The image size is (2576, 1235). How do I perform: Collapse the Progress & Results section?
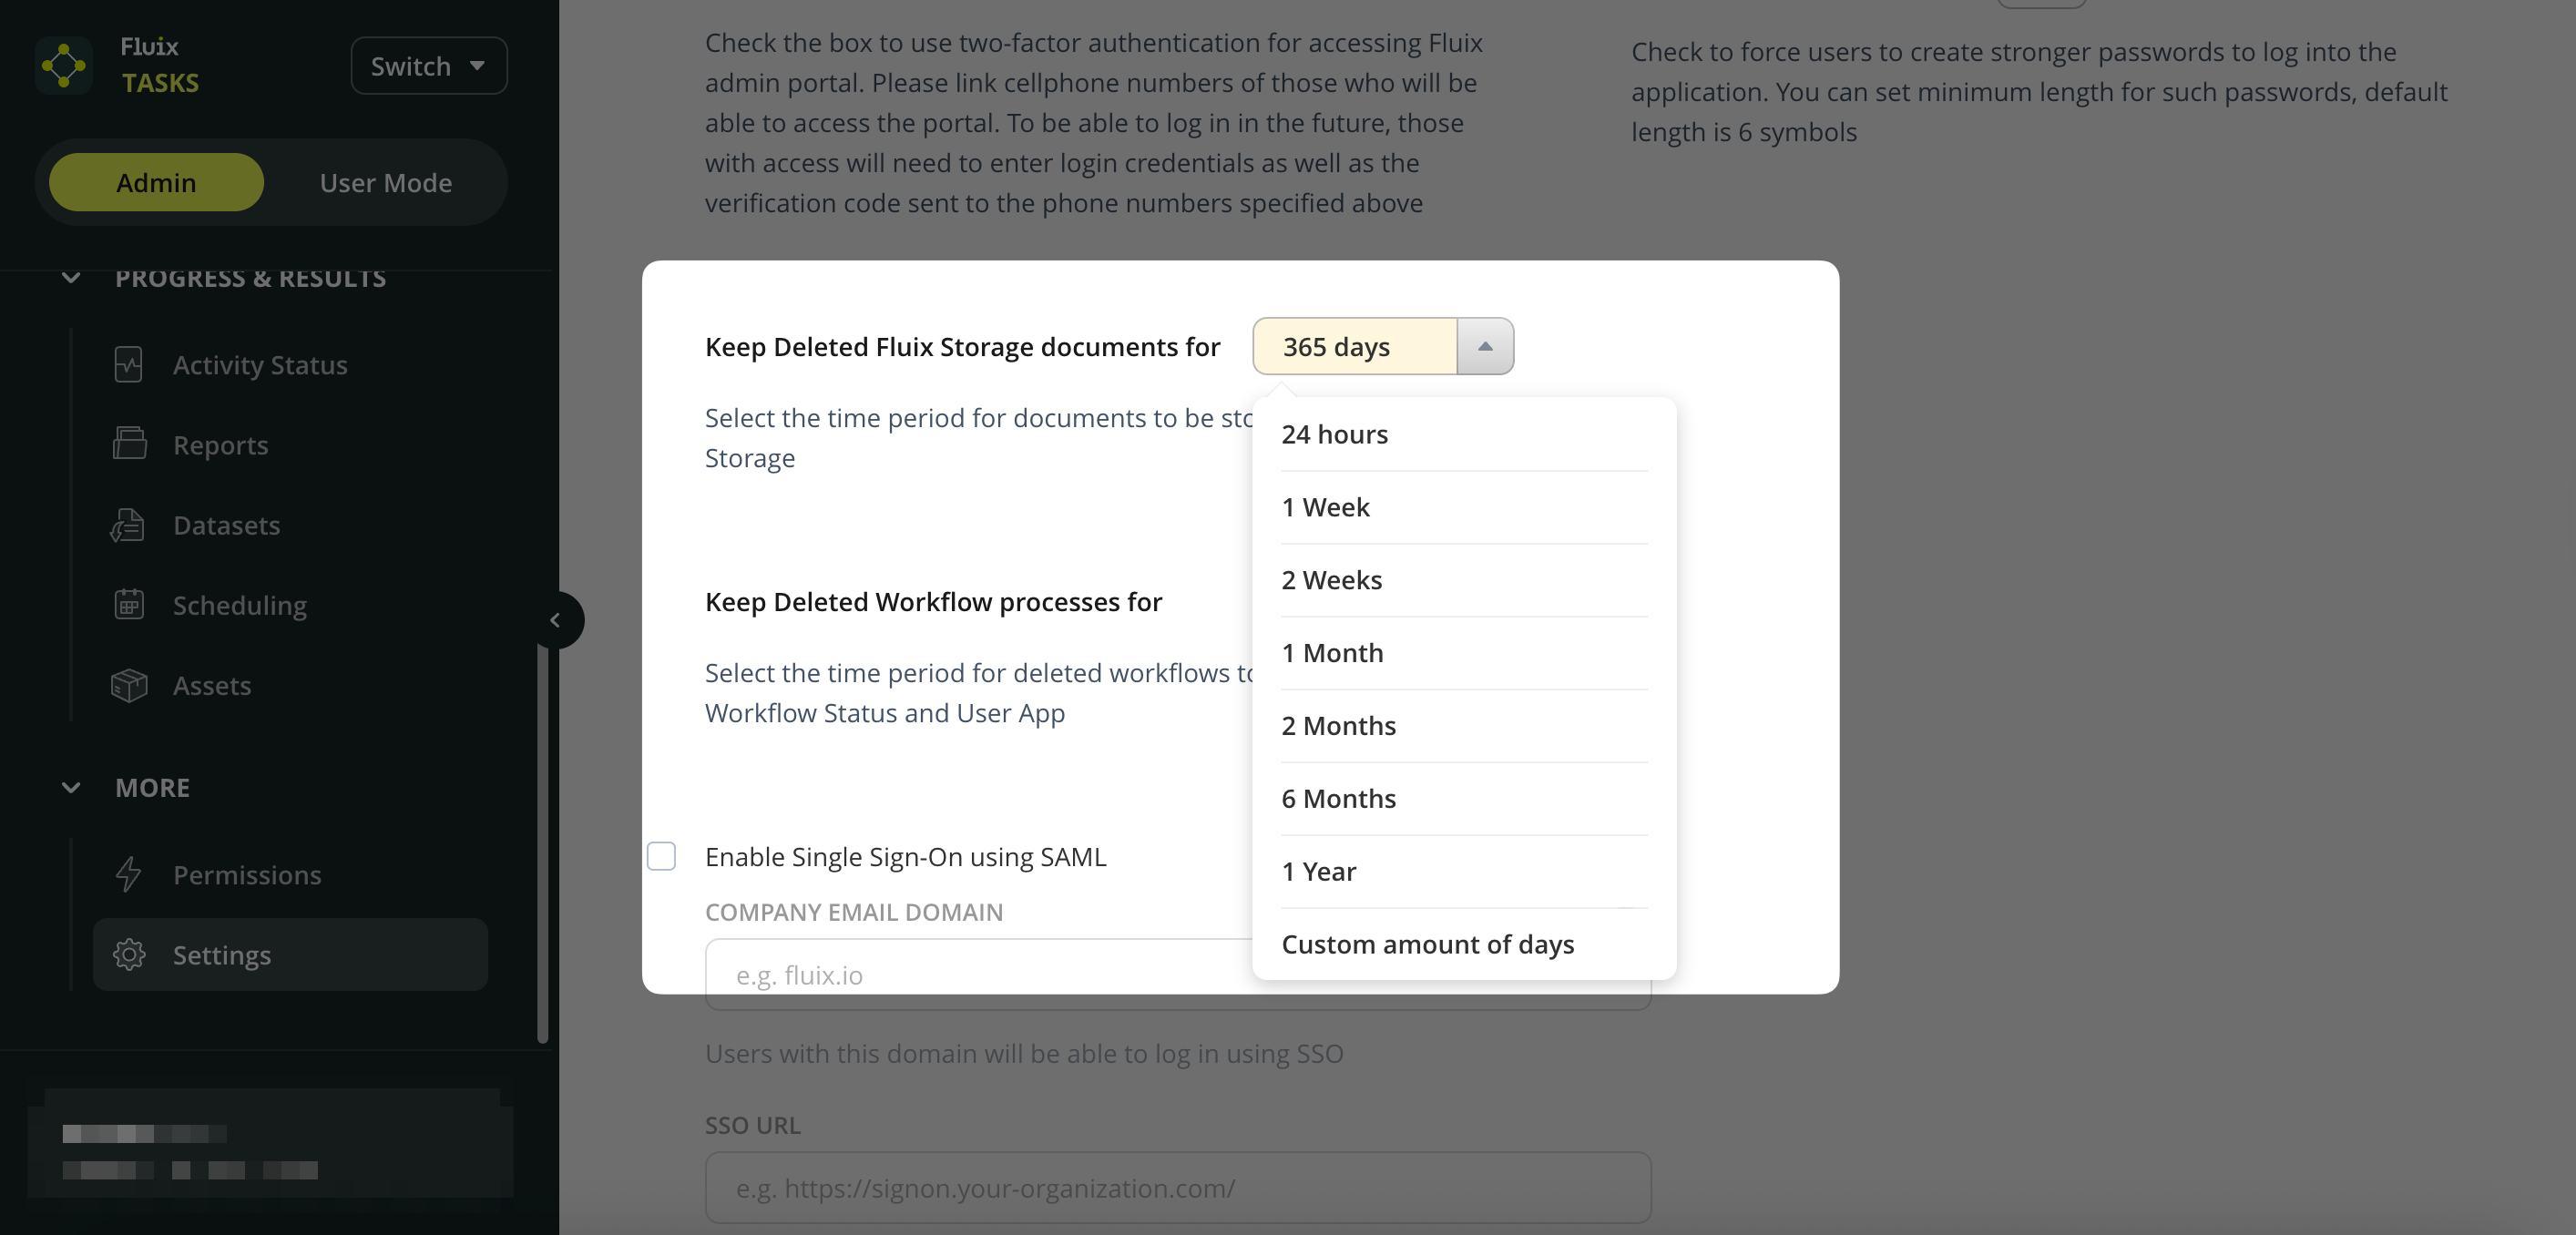(71, 277)
